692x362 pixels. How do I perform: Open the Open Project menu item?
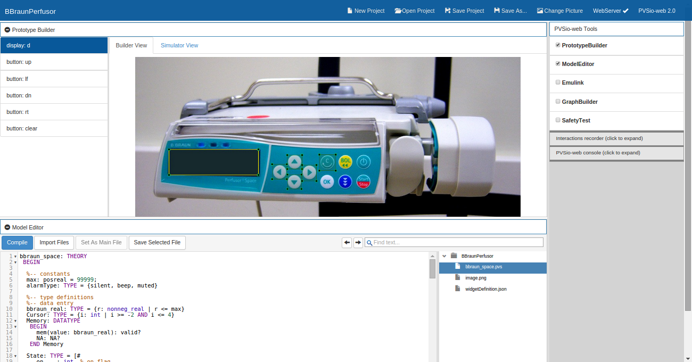coord(415,11)
